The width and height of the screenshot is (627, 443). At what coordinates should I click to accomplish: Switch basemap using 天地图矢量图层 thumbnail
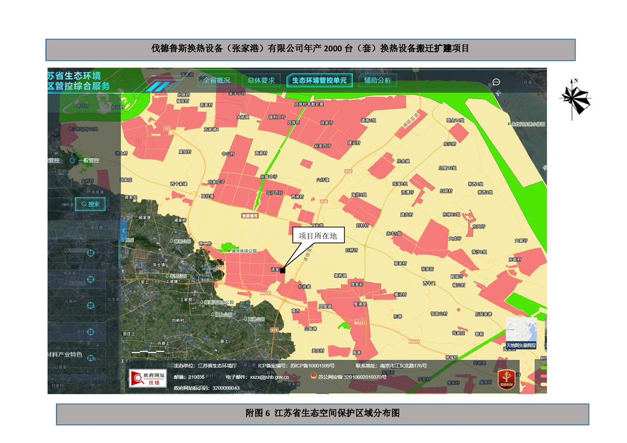(x=521, y=332)
